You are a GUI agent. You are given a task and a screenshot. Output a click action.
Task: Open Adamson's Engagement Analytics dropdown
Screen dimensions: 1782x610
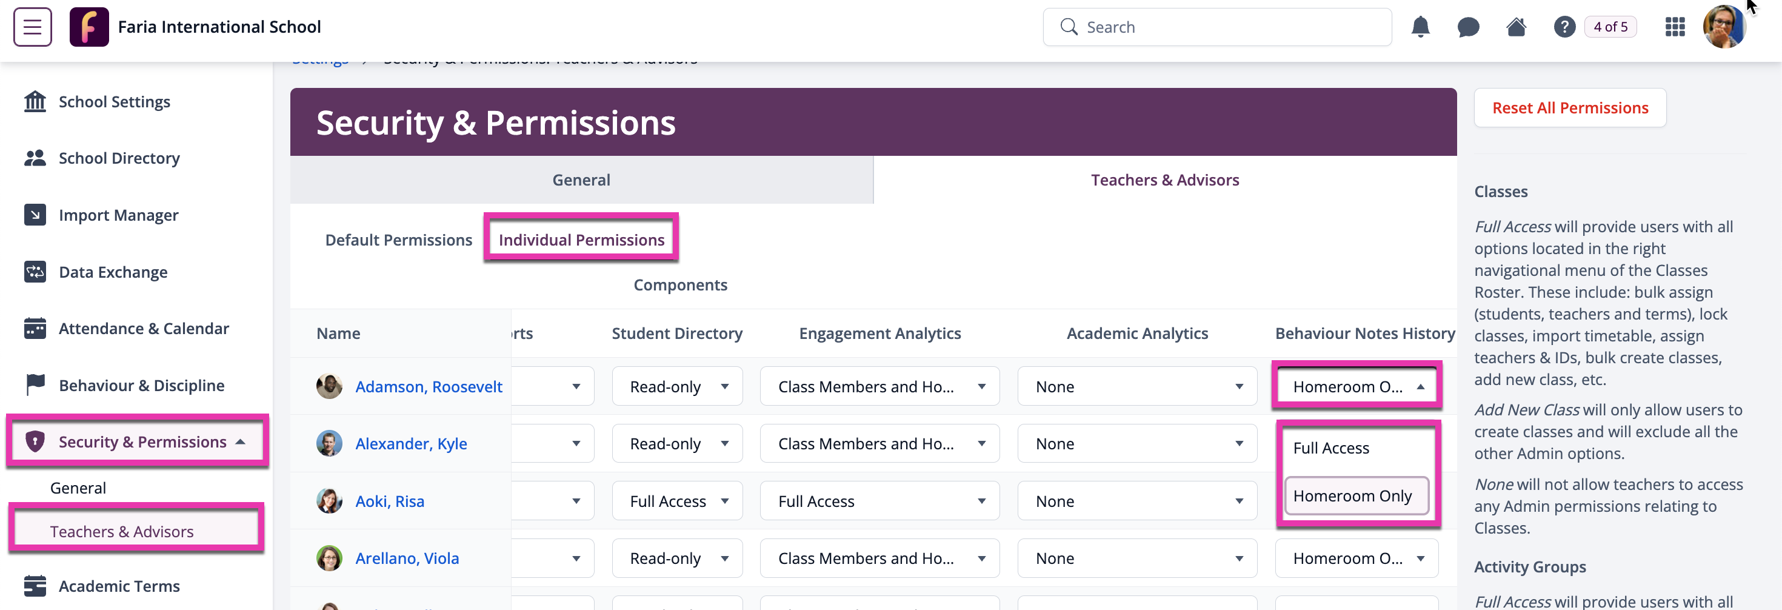click(x=879, y=386)
